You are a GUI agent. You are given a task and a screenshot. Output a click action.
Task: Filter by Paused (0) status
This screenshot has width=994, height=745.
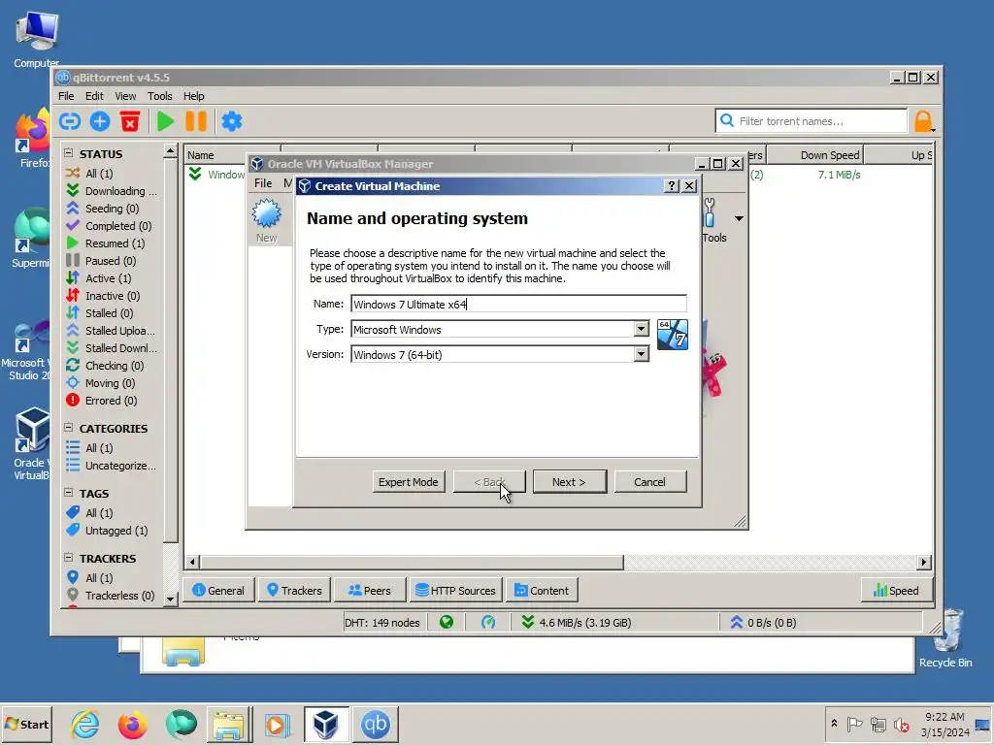[101, 260]
